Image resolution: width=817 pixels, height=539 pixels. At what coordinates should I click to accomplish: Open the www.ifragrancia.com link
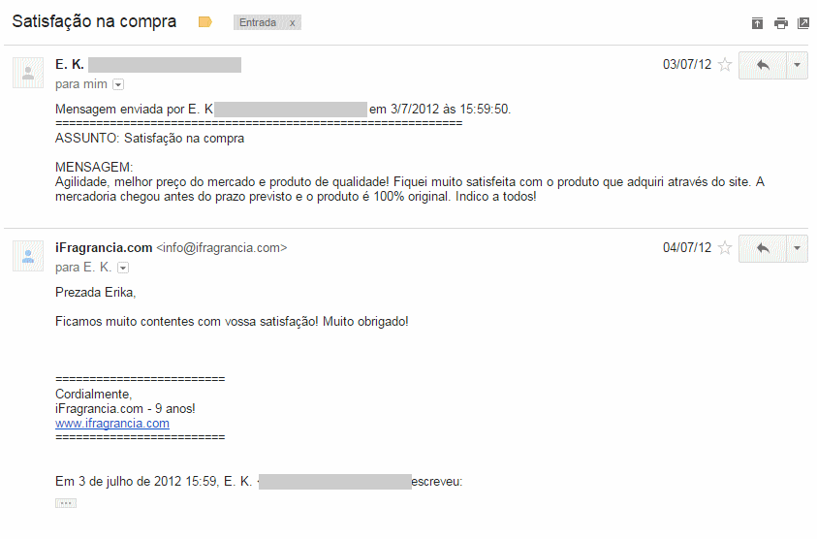point(112,424)
